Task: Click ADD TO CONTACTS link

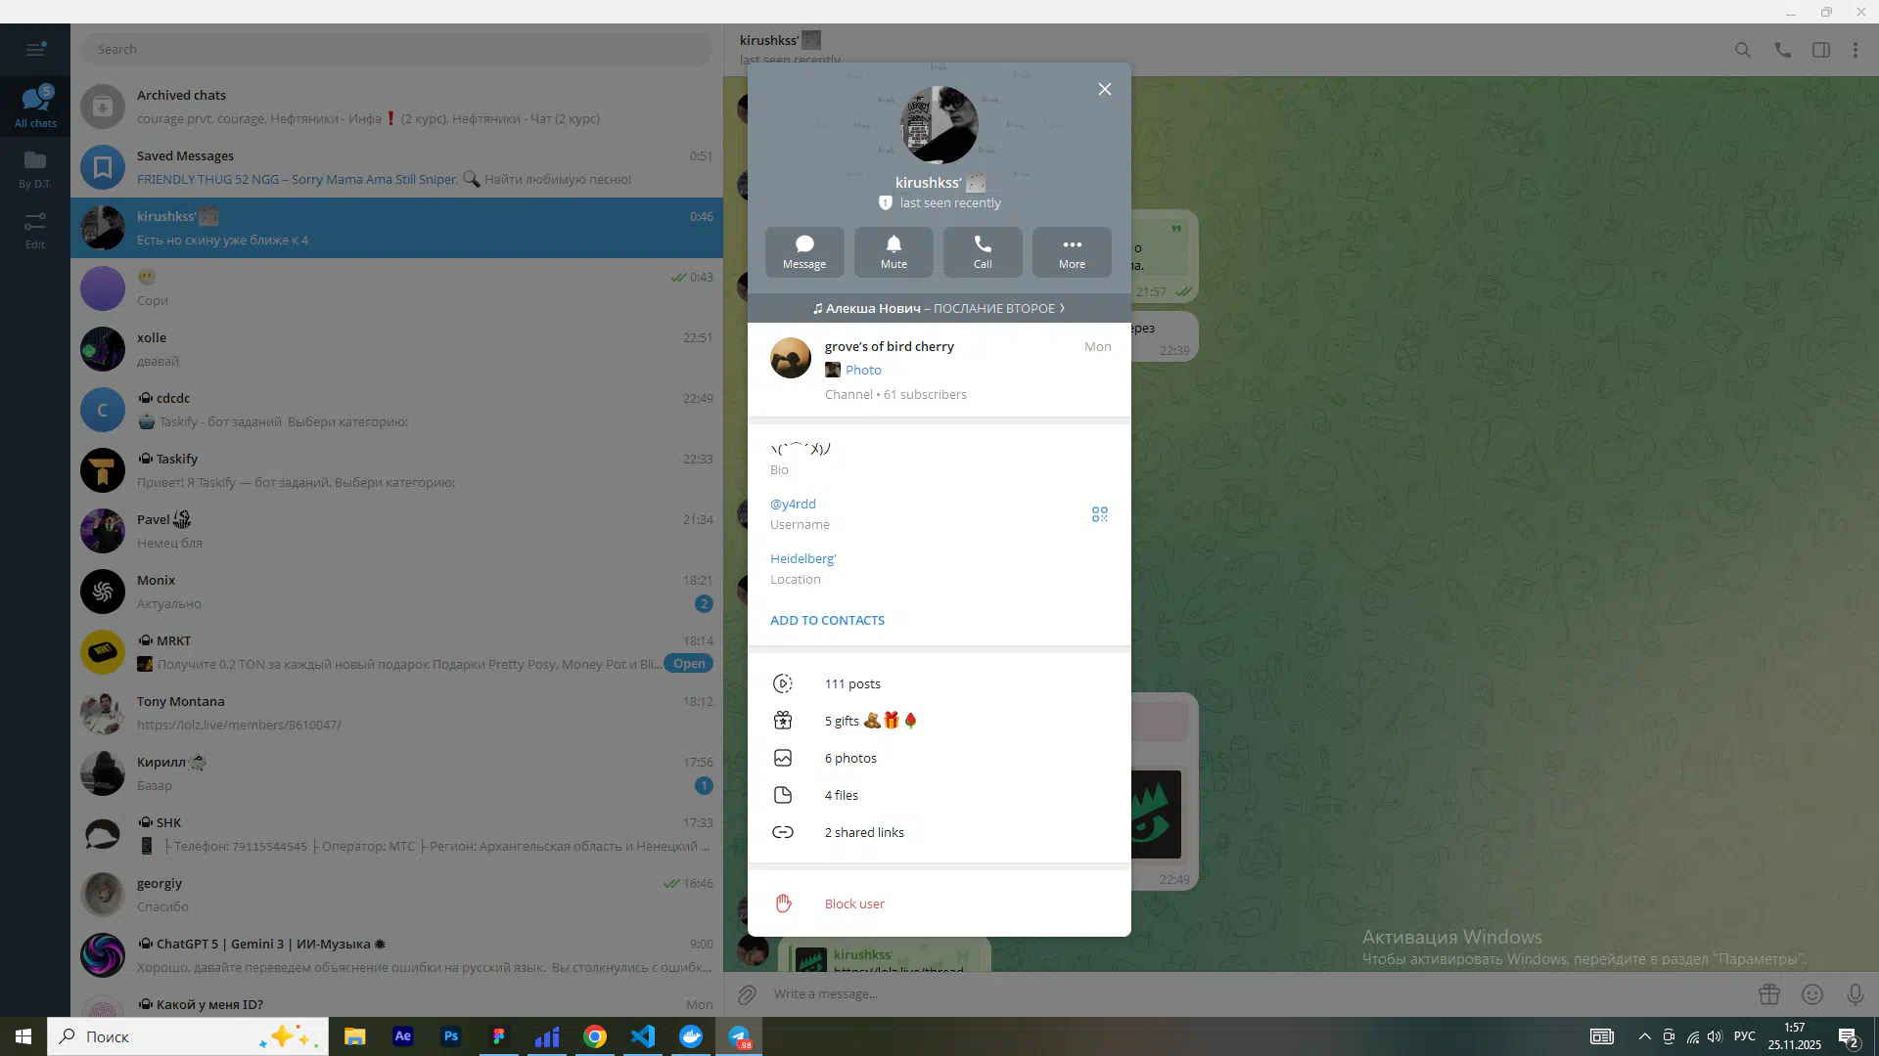Action: click(x=826, y=620)
